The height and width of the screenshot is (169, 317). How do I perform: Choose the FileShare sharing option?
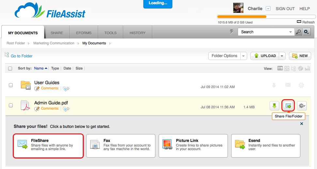(x=48, y=146)
